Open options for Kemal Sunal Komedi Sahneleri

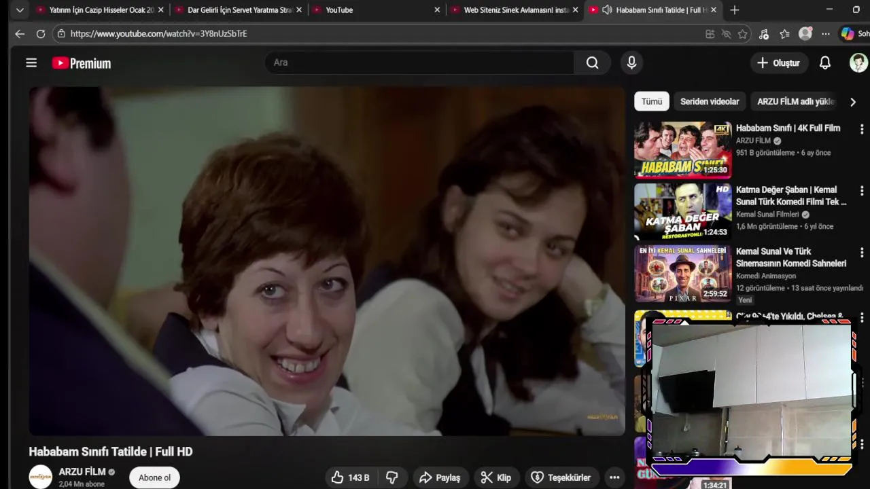[x=862, y=253]
